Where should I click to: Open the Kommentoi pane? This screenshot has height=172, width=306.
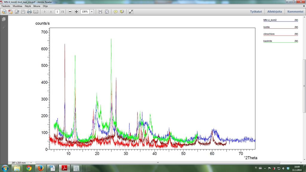click(x=295, y=12)
